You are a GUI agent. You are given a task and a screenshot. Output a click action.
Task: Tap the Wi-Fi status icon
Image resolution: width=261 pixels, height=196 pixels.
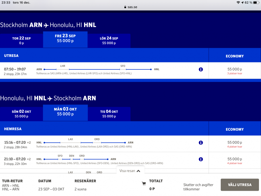click(x=238, y=3)
